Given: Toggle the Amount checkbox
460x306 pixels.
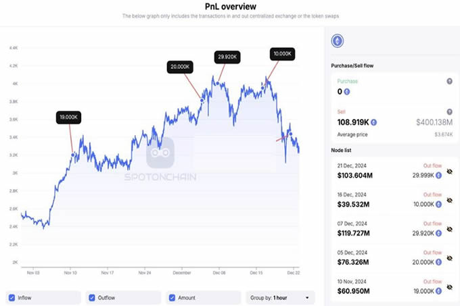Looking at the screenshot, I should pyautogui.click(x=172, y=297).
